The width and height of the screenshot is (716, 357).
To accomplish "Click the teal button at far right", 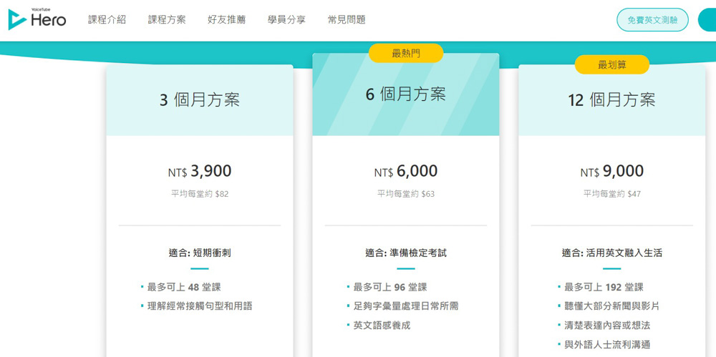I will [707, 20].
